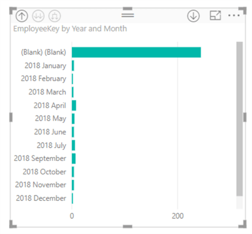Click the '2018 October' axis label

pos(44,172)
